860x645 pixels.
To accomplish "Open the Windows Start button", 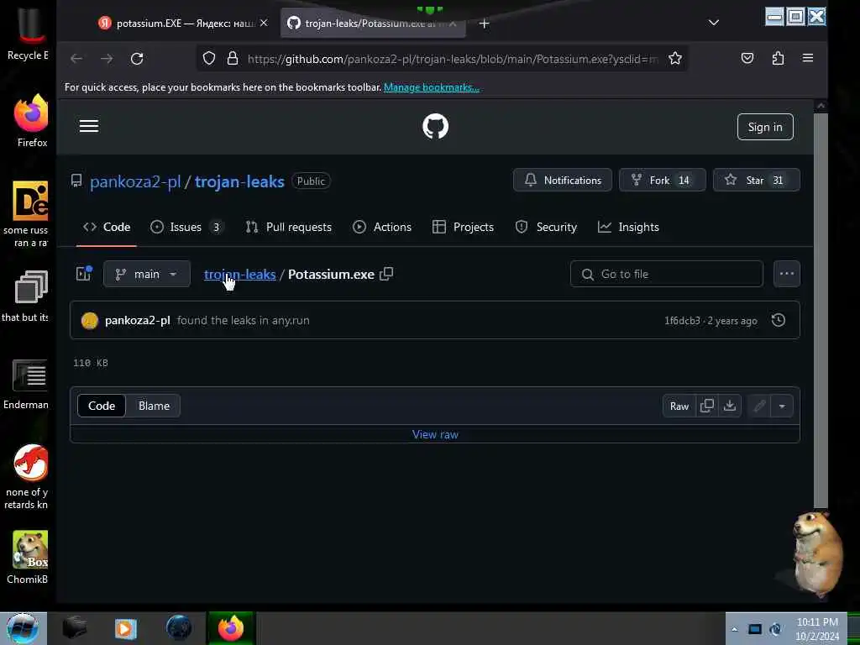I will click(22, 628).
